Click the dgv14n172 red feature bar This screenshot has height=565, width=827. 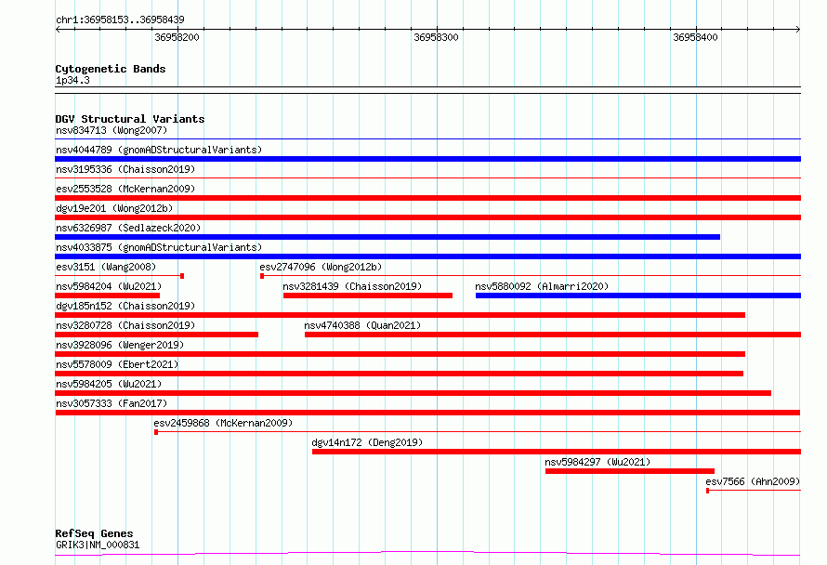pyautogui.click(x=557, y=452)
